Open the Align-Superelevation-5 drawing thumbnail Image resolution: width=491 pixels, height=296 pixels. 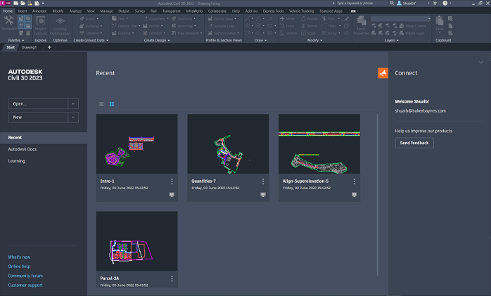coord(319,143)
